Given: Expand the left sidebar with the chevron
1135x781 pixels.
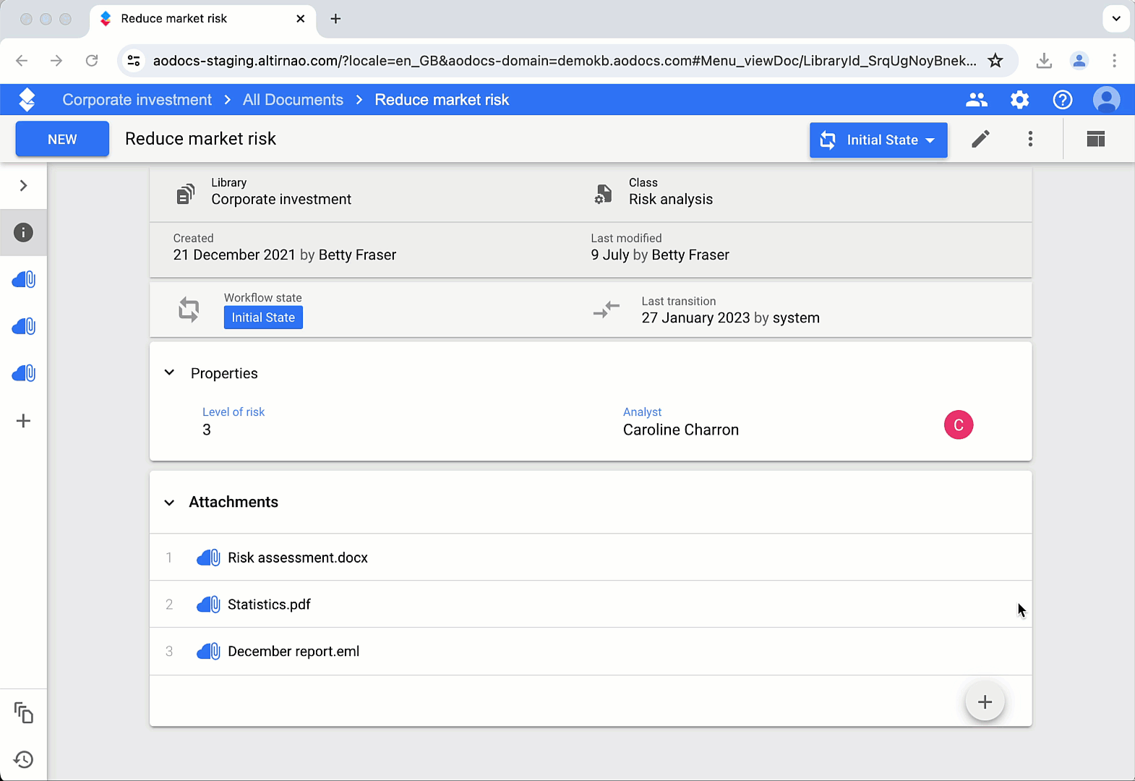Looking at the screenshot, I should pos(23,186).
